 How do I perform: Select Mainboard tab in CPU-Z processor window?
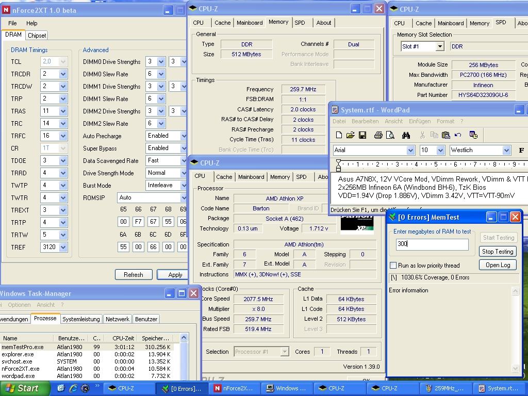pyautogui.click(x=251, y=177)
